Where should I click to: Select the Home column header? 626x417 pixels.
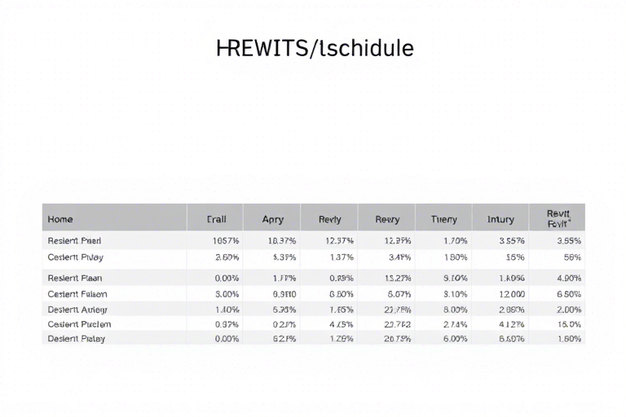[60, 219]
